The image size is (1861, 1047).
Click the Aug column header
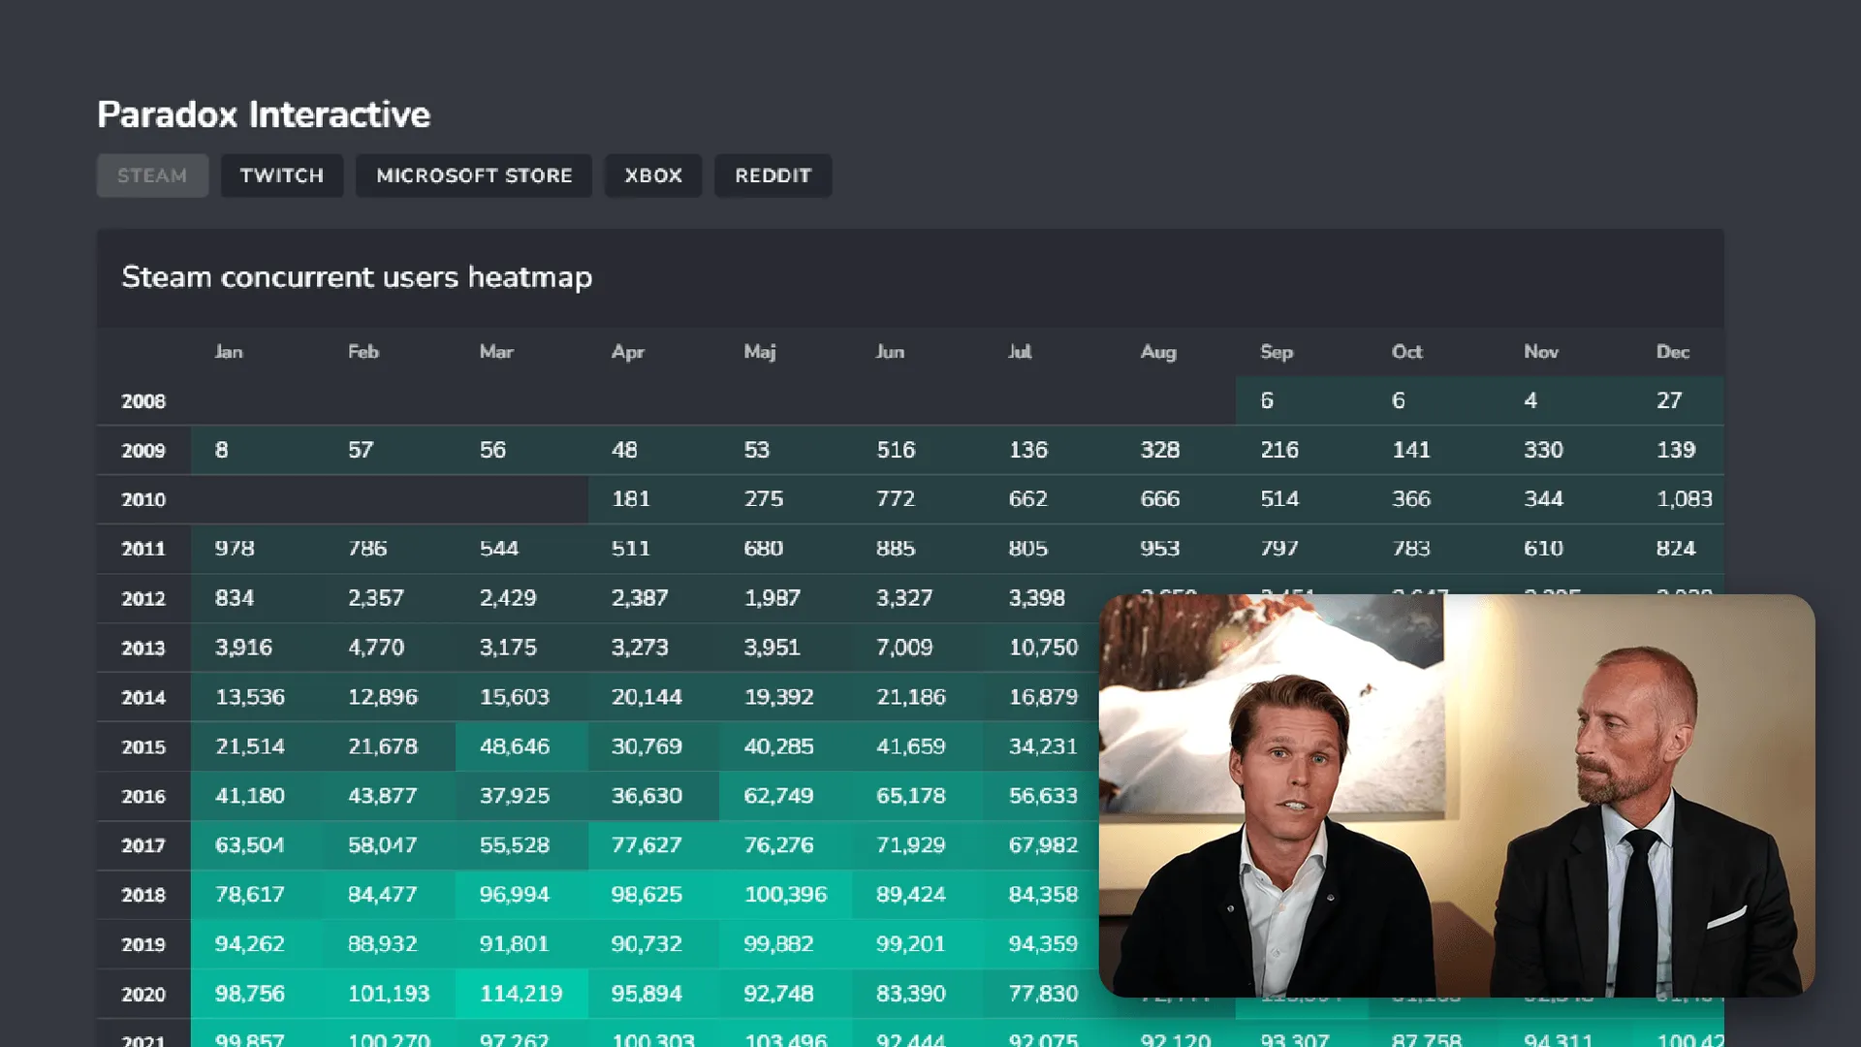click(x=1158, y=352)
